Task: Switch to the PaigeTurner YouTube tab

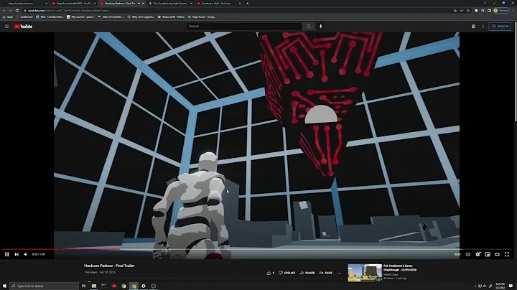Action: (73, 4)
